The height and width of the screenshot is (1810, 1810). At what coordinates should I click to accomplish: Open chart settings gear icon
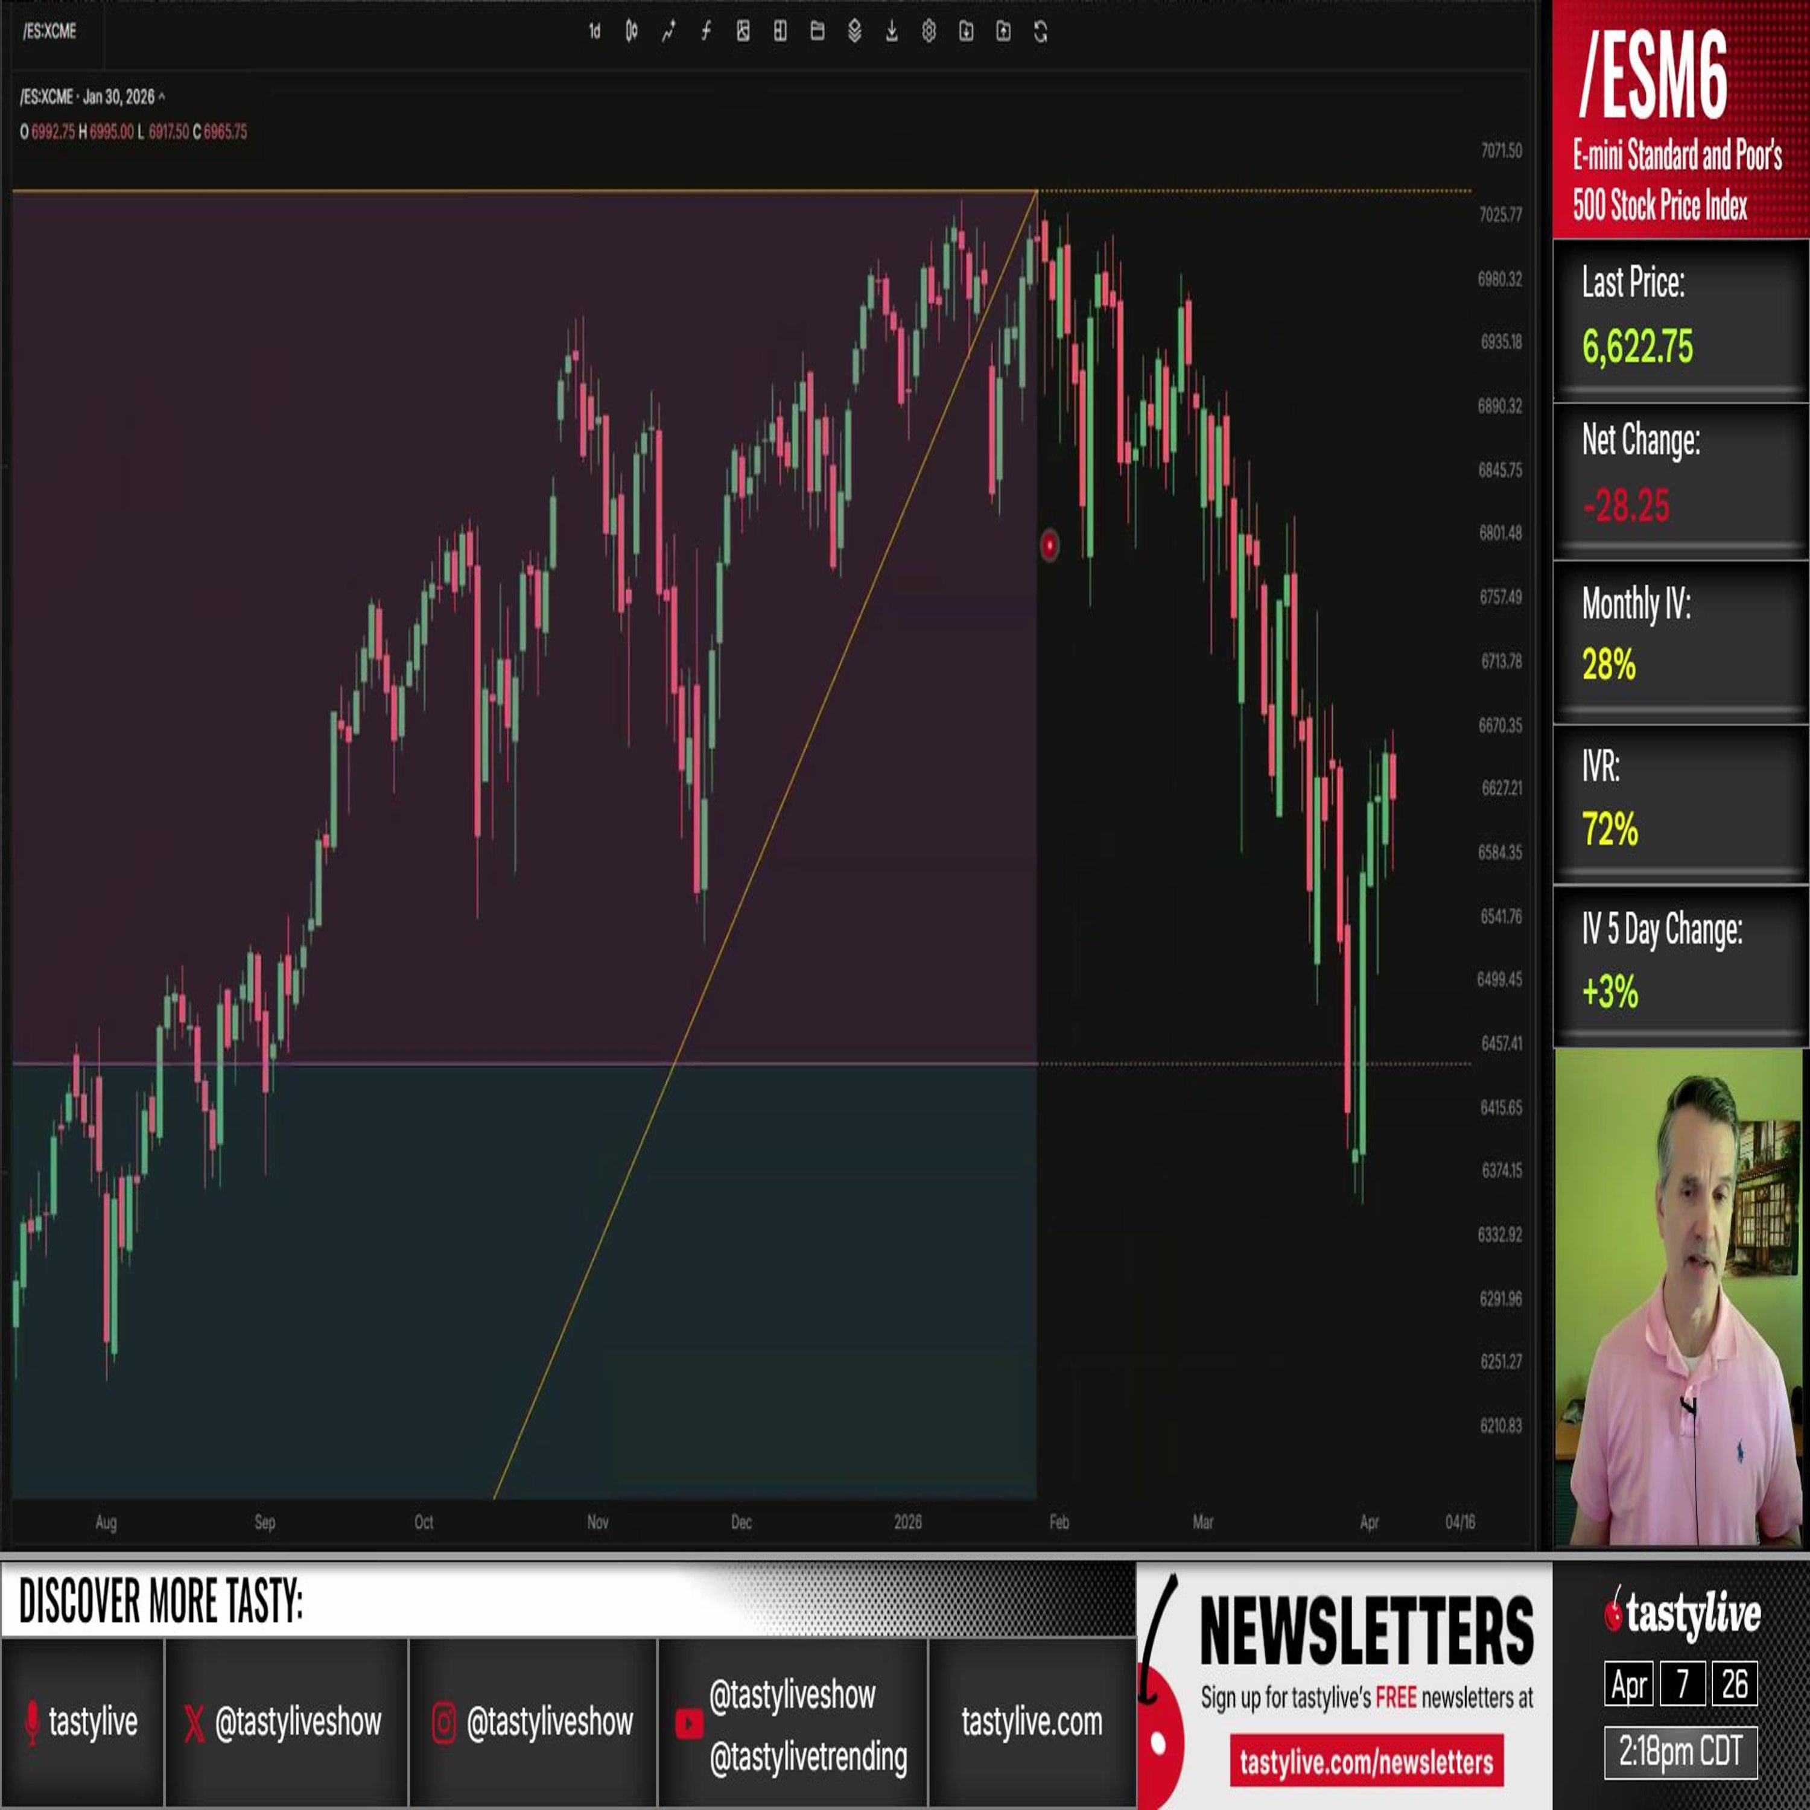pos(929,32)
